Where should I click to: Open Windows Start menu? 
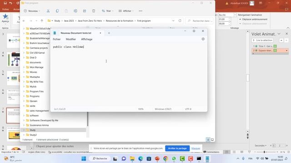84,158
